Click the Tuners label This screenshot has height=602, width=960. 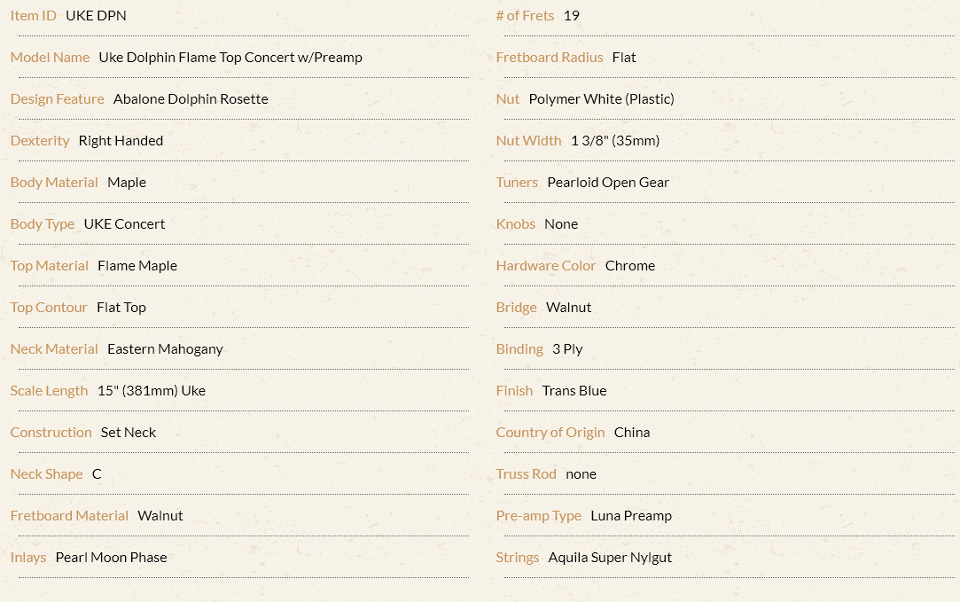[517, 183]
